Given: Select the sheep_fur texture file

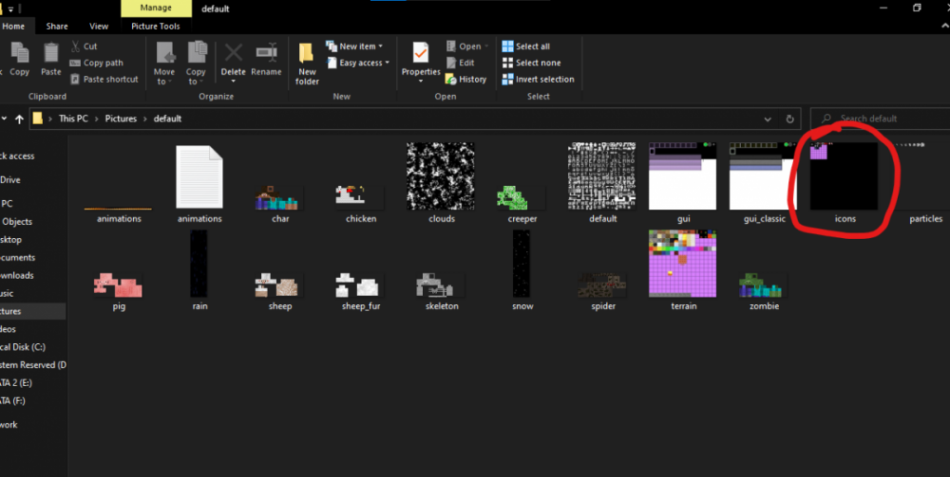Looking at the screenshot, I should click(360, 291).
